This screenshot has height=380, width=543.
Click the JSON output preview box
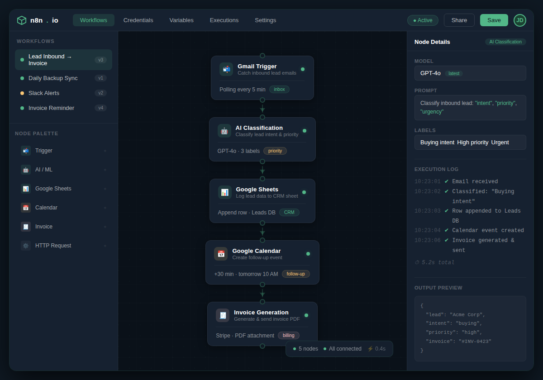point(470,328)
